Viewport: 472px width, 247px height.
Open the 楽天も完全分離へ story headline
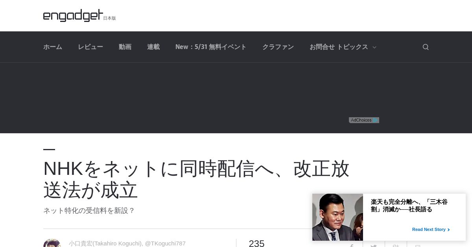coord(409,205)
